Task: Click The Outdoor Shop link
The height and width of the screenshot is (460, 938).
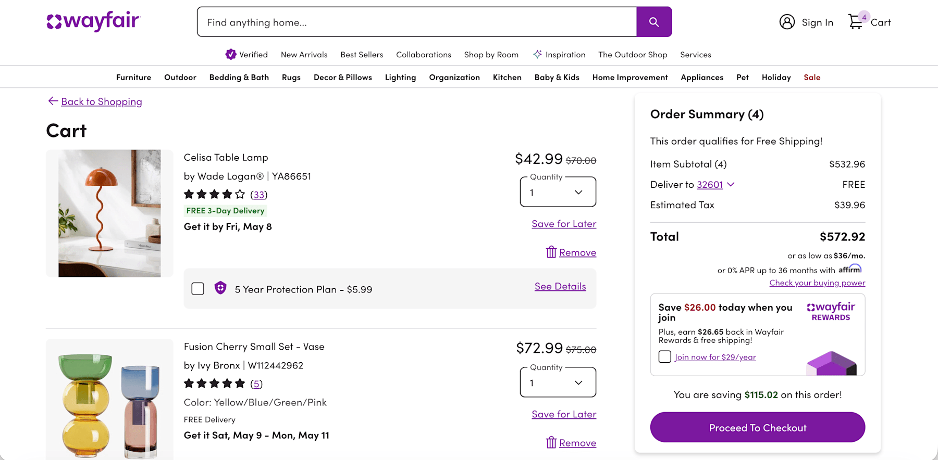Action: (633, 54)
